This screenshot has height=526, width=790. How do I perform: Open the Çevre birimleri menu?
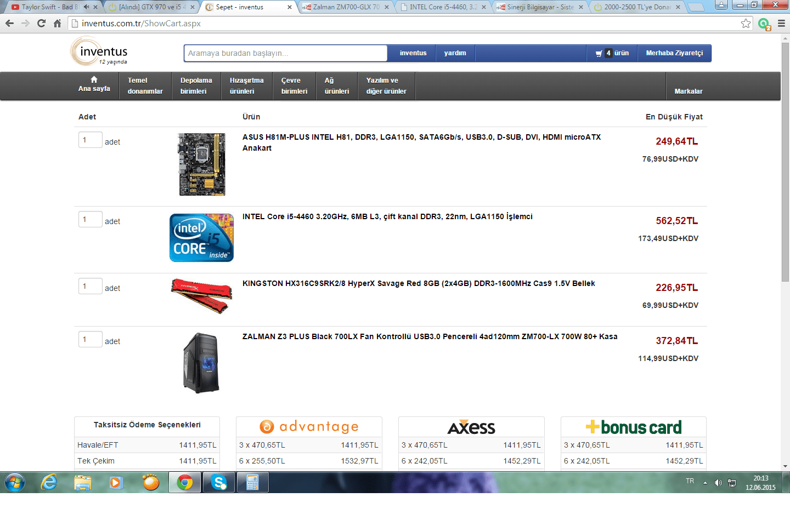point(295,86)
